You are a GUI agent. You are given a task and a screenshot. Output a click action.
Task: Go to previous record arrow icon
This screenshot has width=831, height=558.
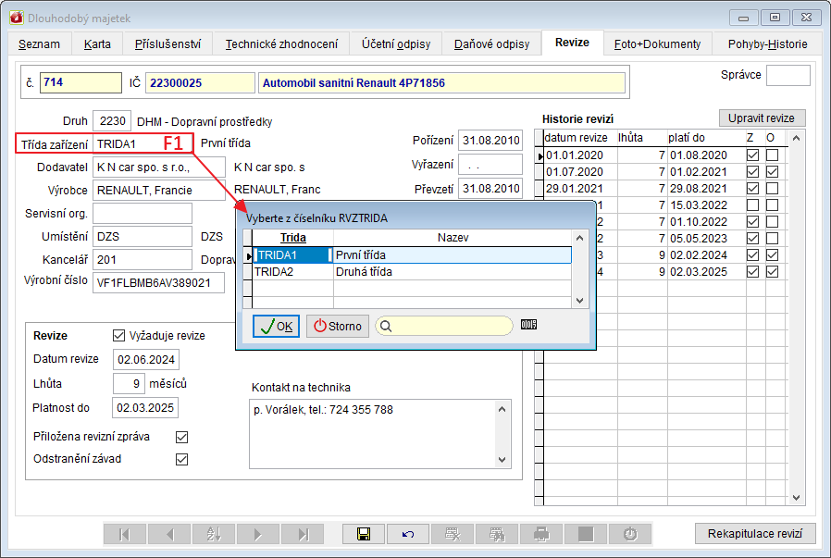click(x=169, y=534)
